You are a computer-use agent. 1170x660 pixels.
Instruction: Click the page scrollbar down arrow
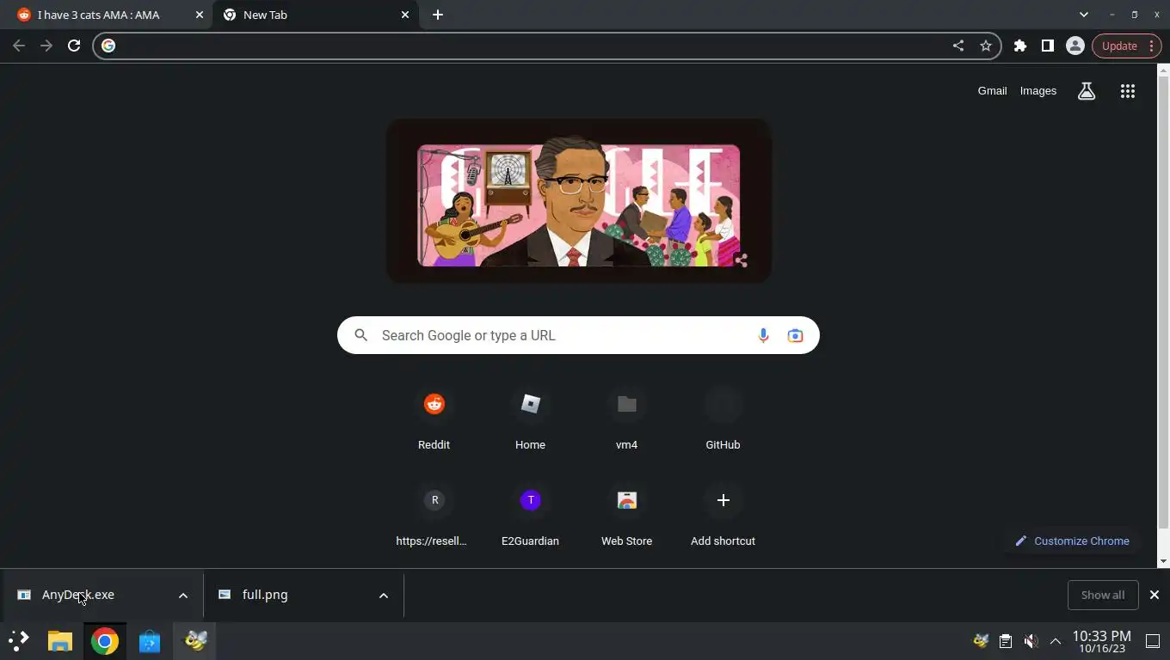tap(1164, 561)
